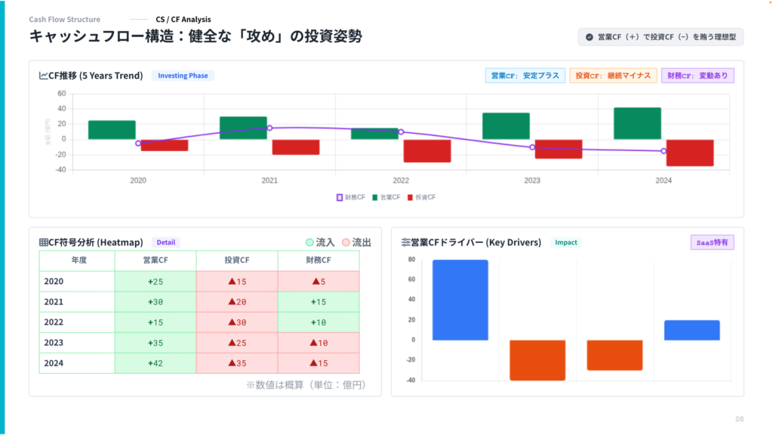Viewport: 773px width, 435px height.
Task: Click the icon beside 営業CFドライバー heading
Action: click(405, 242)
